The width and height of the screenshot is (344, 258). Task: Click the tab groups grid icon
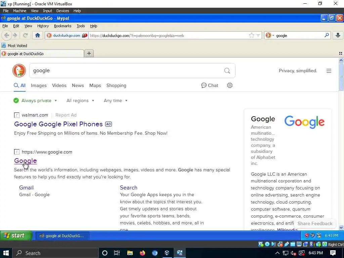pyautogui.click(x=341, y=53)
